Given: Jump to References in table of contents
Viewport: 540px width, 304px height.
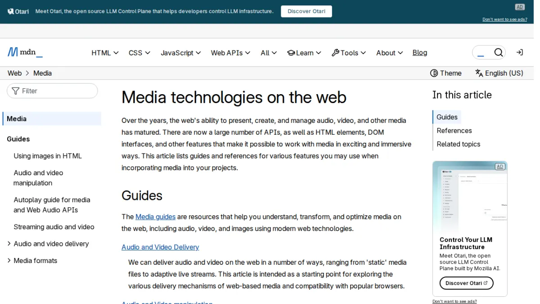Looking at the screenshot, I should click(454, 131).
